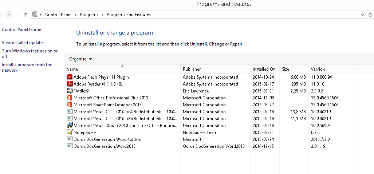Screen dimensions: 374x174
Task: Click version 10.0.50903 cell
Action: coord(320,125)
